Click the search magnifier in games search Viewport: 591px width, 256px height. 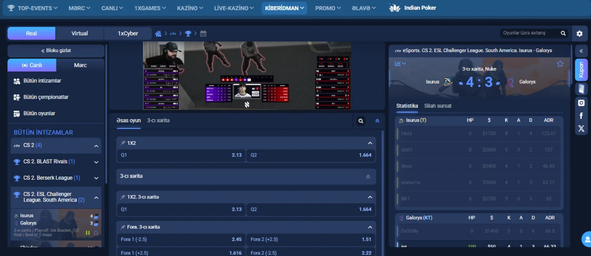click(563, 33)
